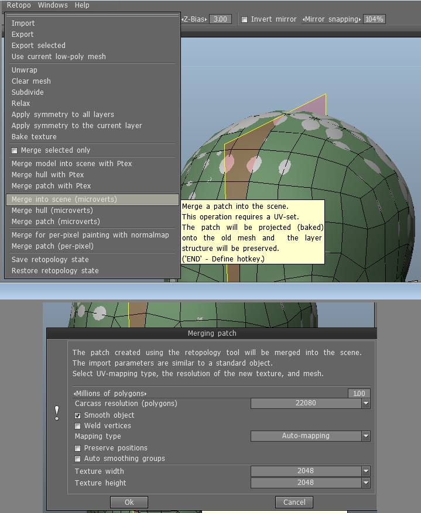This screenshot has height=513, width=421.
Task: Select Merge patch (per-pixel)
Action: [x=52, y=246]
